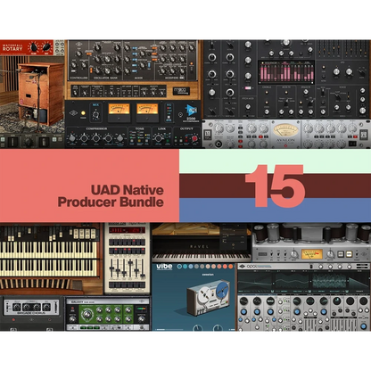Image resolution: width=371 pixels, height=371 pixels.
Task: Click the blue API logo on the compressor
Action: tap(191, 111)
